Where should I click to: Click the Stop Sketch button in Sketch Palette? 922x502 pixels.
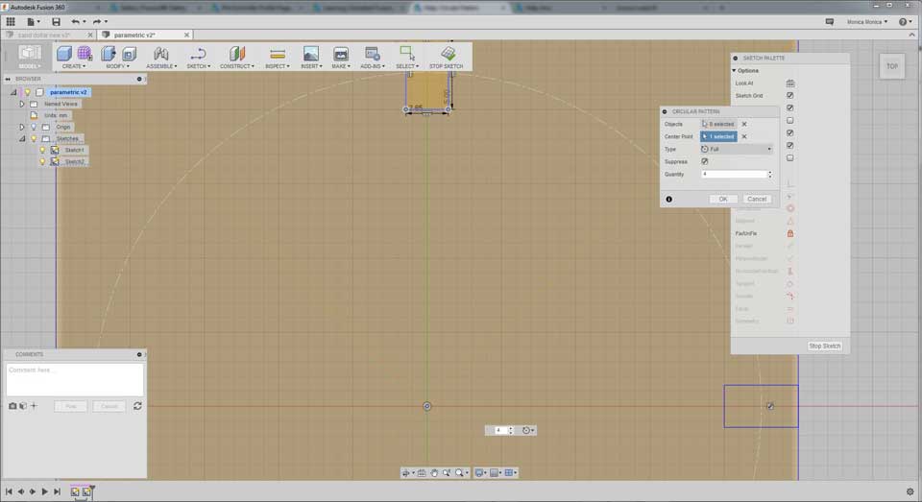pos(824,347)
